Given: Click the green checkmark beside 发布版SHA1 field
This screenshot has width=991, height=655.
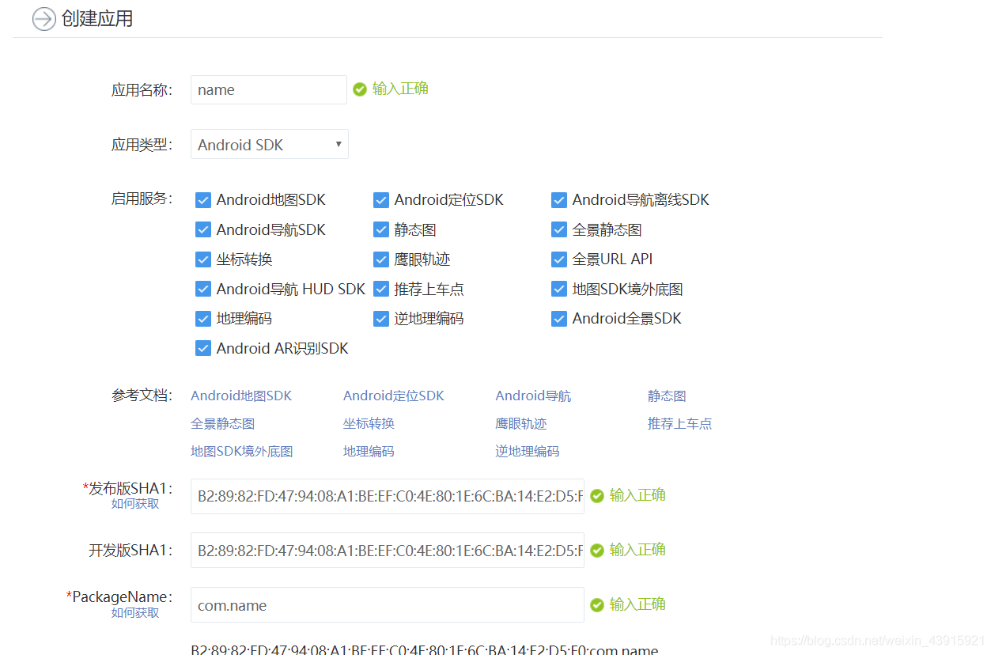Looking at the screenshot, I should coord(597,496).
